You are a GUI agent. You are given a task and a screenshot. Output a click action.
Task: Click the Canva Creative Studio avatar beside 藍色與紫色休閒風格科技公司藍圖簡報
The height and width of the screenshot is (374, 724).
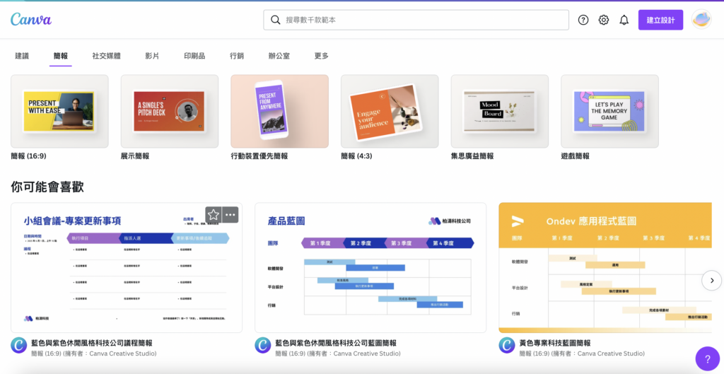click(263, 346)
